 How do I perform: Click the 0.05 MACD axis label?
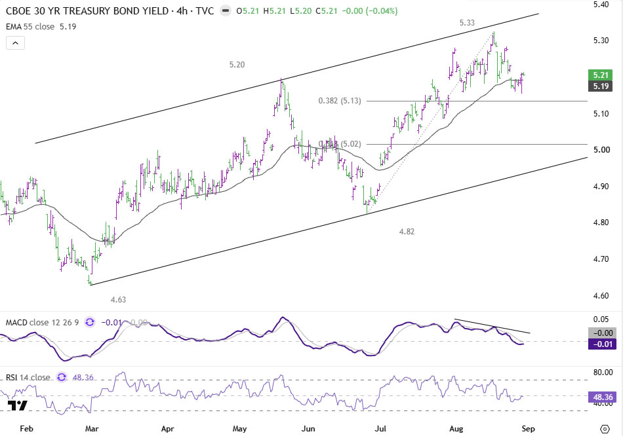601,319
